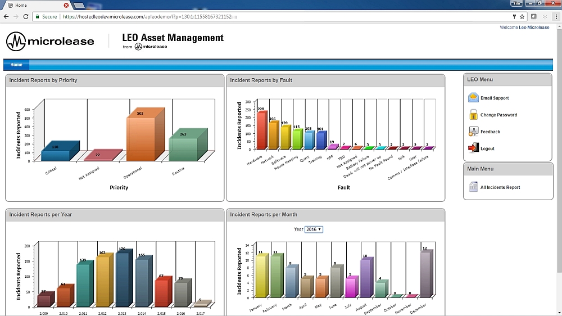Click the saved password key icon
The height and width of the screenshot is (316, 562).
(513, 17)
